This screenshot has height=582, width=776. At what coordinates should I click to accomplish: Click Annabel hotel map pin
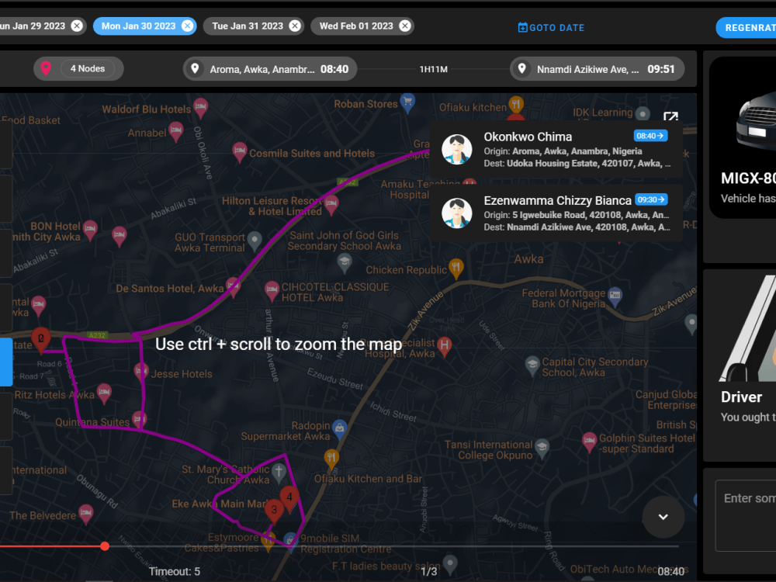click(x=175, y=132)
